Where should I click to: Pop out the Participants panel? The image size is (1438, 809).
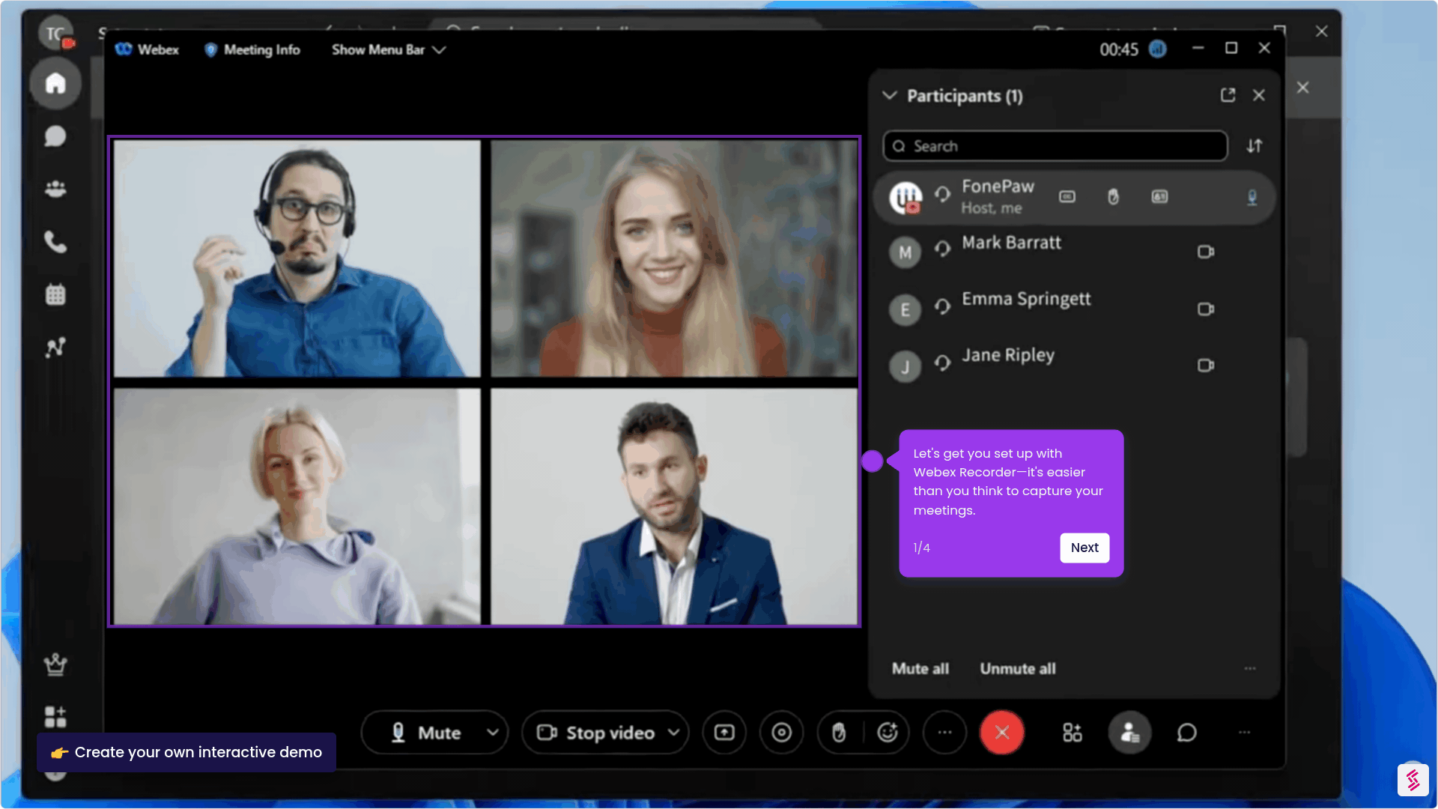point(1228,95)
